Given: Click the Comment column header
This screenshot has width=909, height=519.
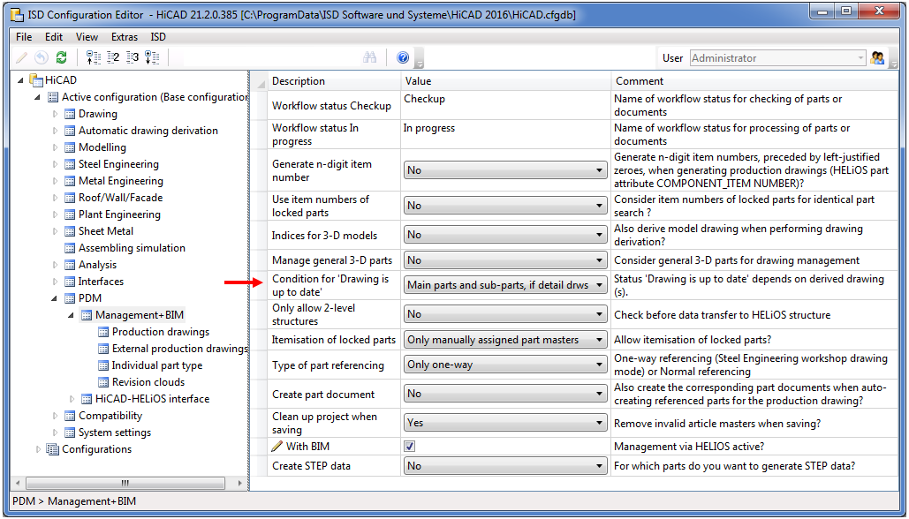Looking at the screenshot, I should (x=754, y=81).
